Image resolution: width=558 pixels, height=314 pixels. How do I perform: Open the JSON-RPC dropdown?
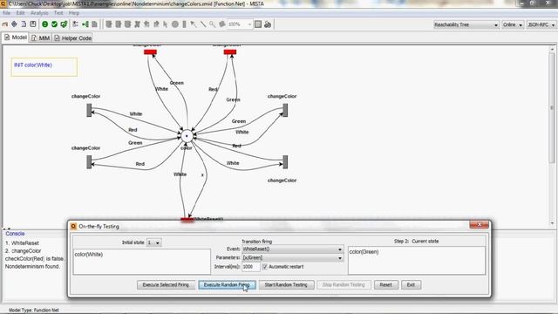tap(541, 24)
